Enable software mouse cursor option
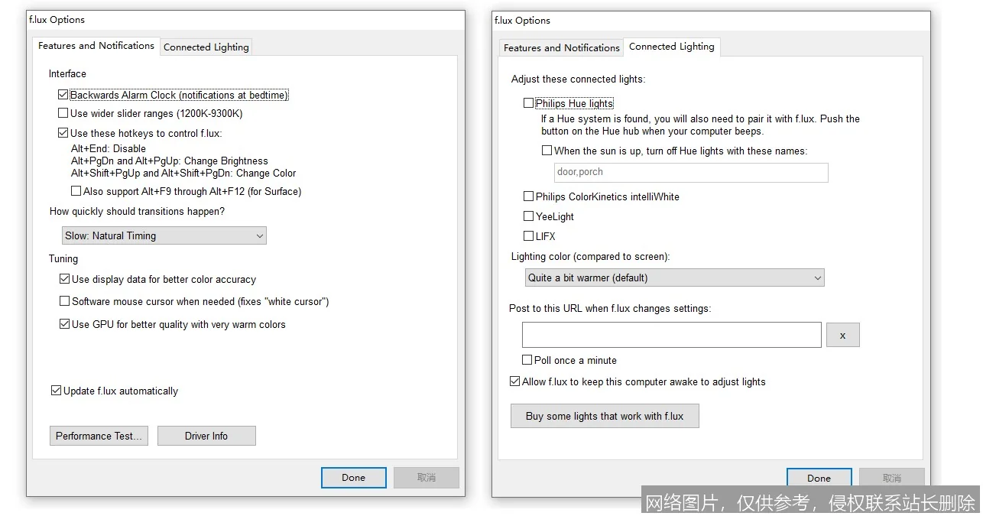This screenshot has height=516, width=983. click(65, 301)
